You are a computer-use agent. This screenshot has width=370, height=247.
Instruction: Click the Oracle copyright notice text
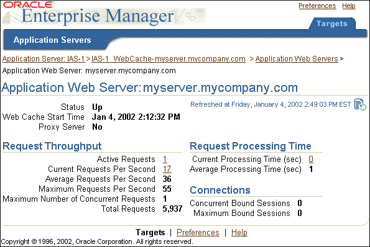click(97, 241)
